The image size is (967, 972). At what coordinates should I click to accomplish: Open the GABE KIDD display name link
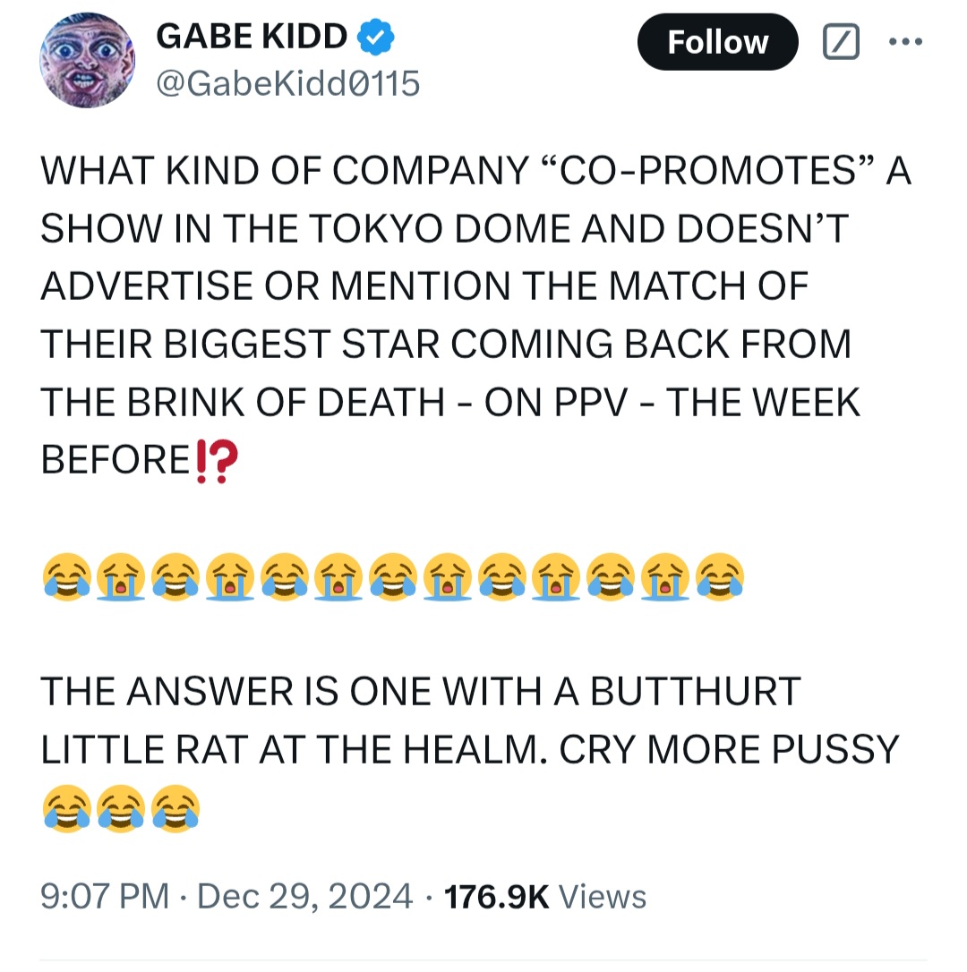click(x=252, y=36)
